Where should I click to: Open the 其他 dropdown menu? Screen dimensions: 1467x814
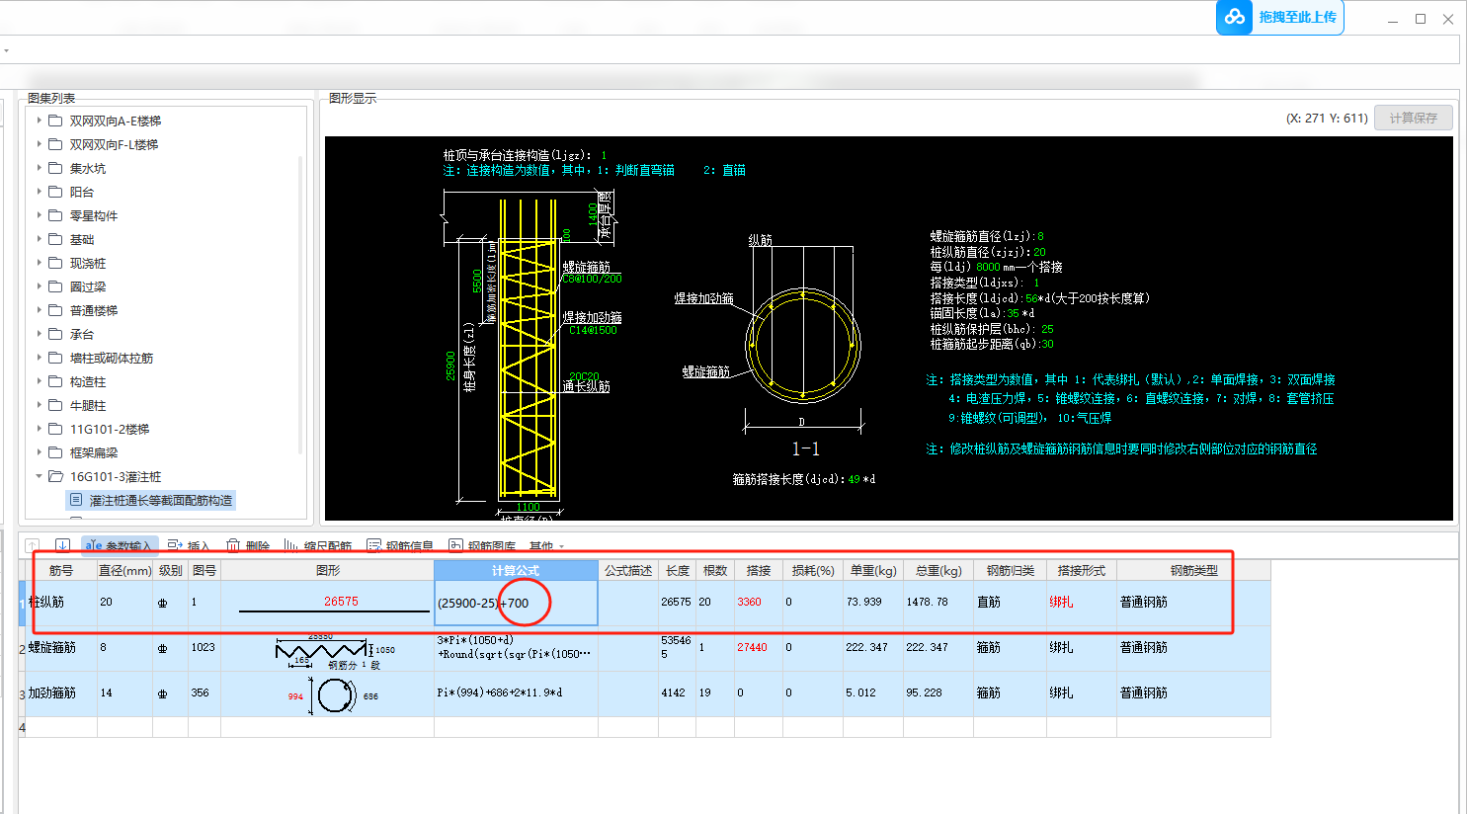(546, 545)
